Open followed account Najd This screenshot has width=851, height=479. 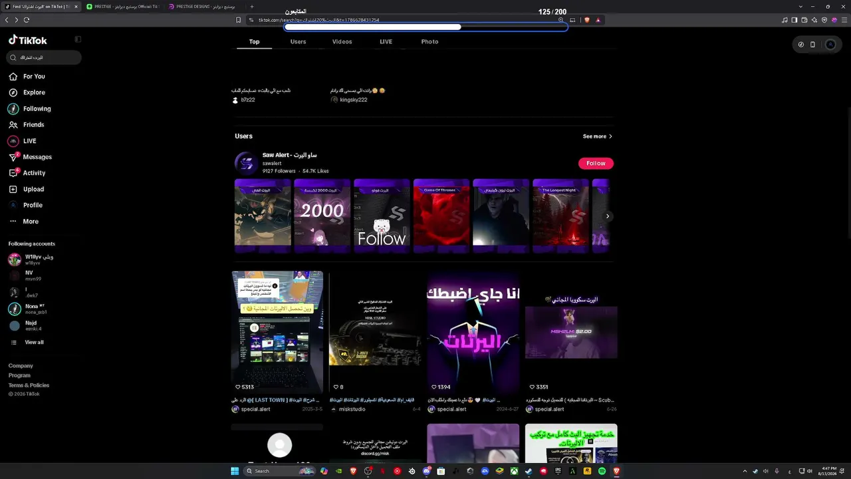[25, 325]
